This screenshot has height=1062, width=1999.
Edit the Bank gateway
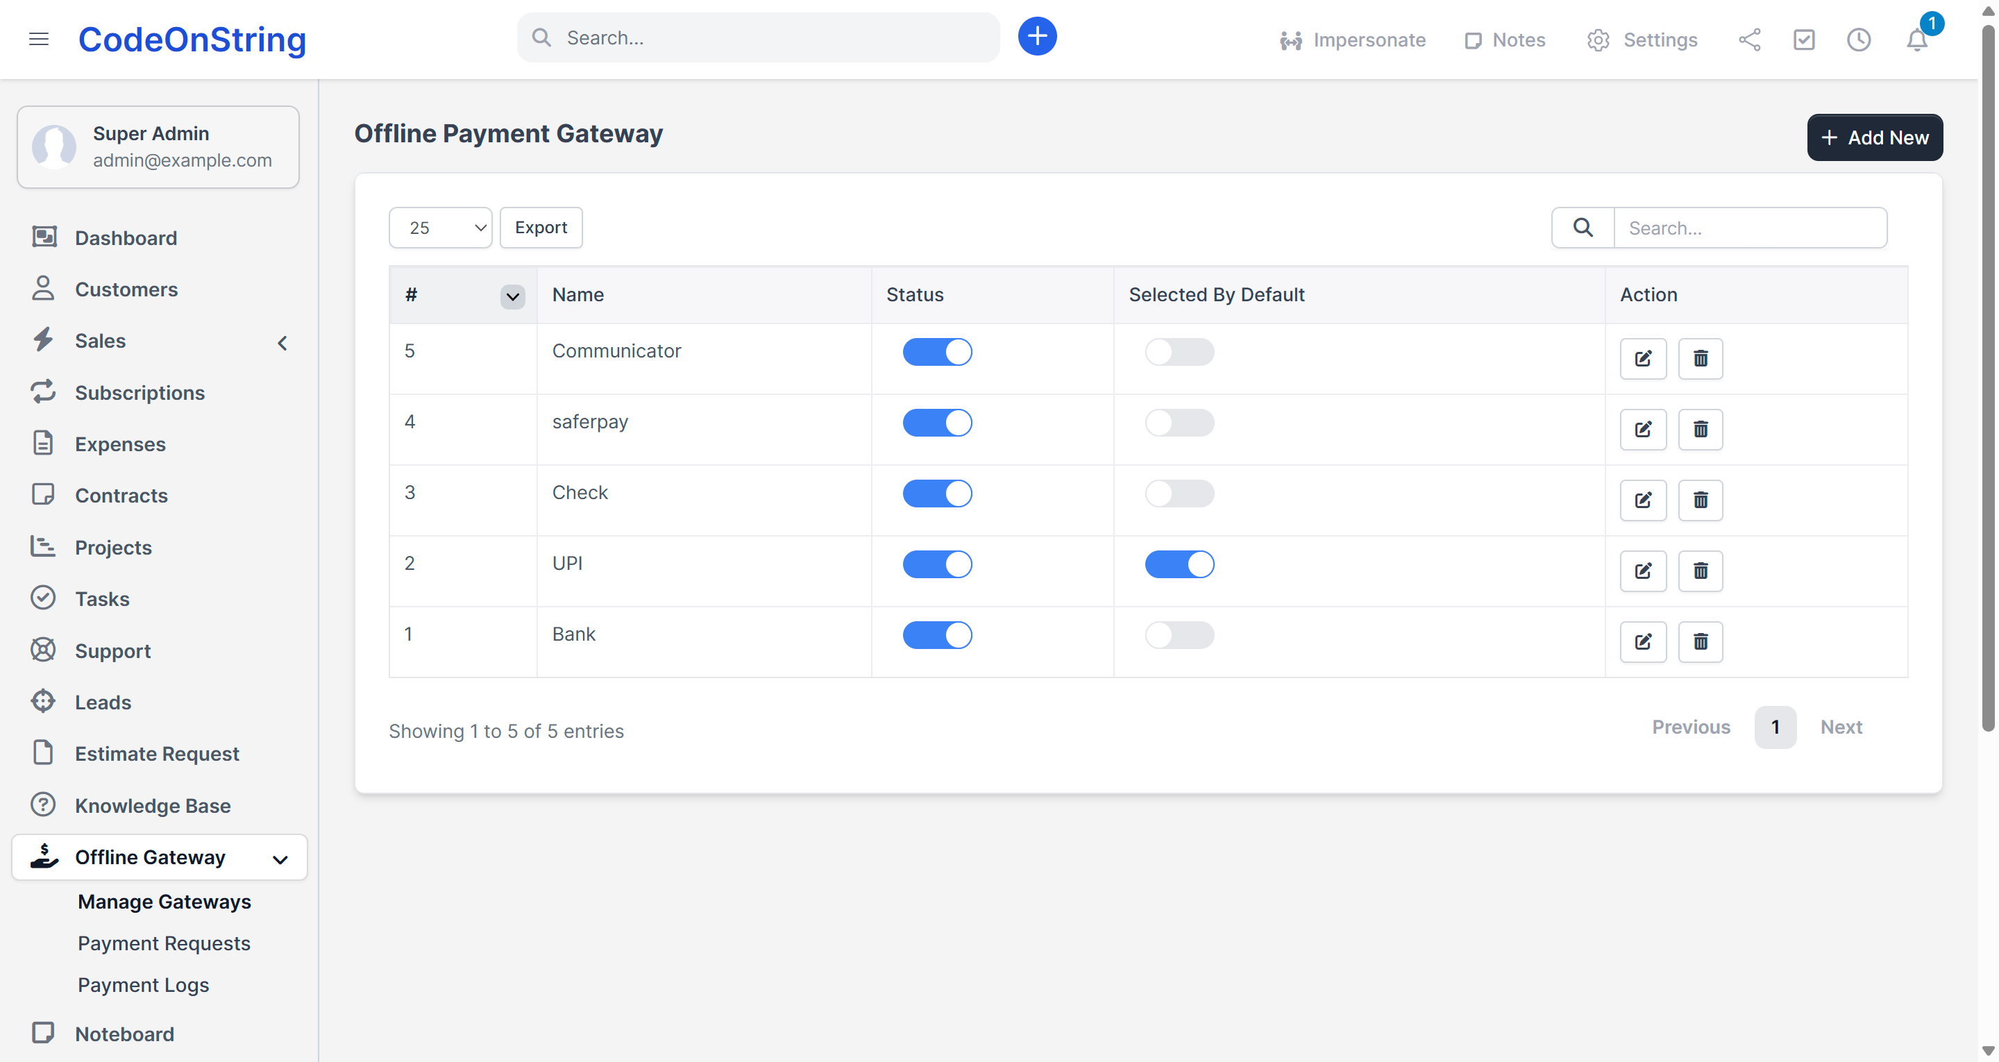point(1643,642)
